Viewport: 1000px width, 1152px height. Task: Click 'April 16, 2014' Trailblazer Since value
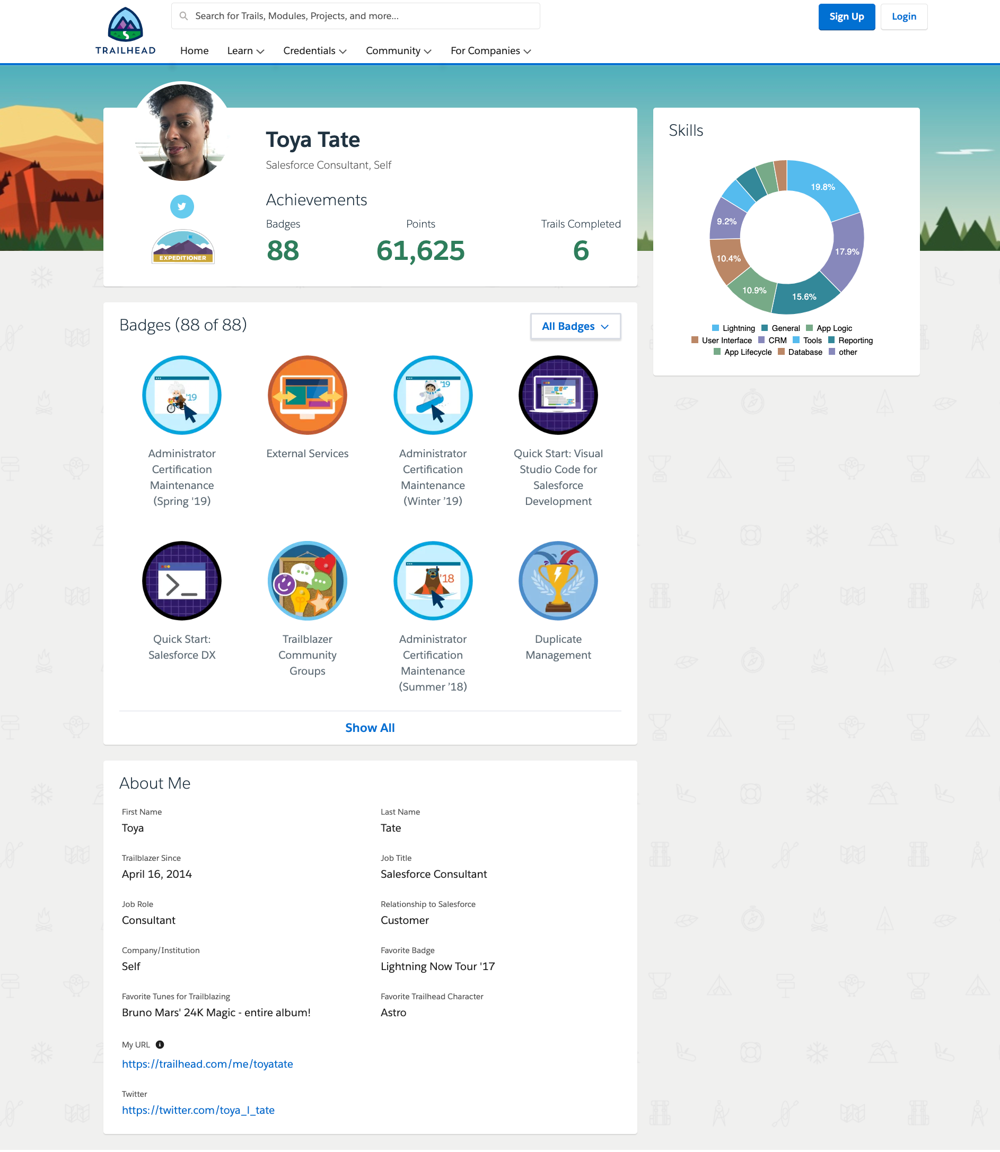tap(157, 874)
